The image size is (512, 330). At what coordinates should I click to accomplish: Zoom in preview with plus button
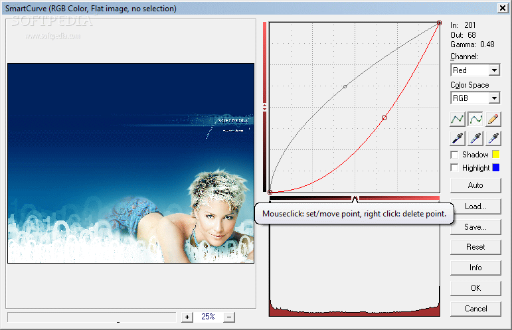click(187, 317)
